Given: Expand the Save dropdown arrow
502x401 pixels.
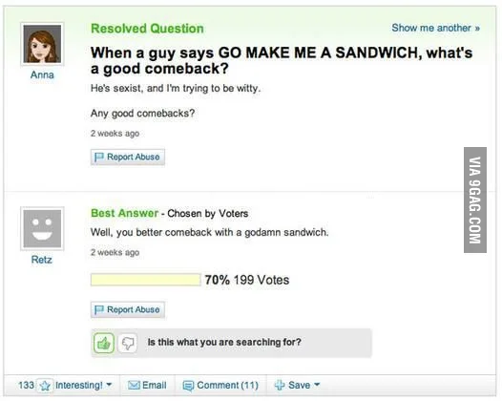Looking at the screenshot, I should (317, 385).
